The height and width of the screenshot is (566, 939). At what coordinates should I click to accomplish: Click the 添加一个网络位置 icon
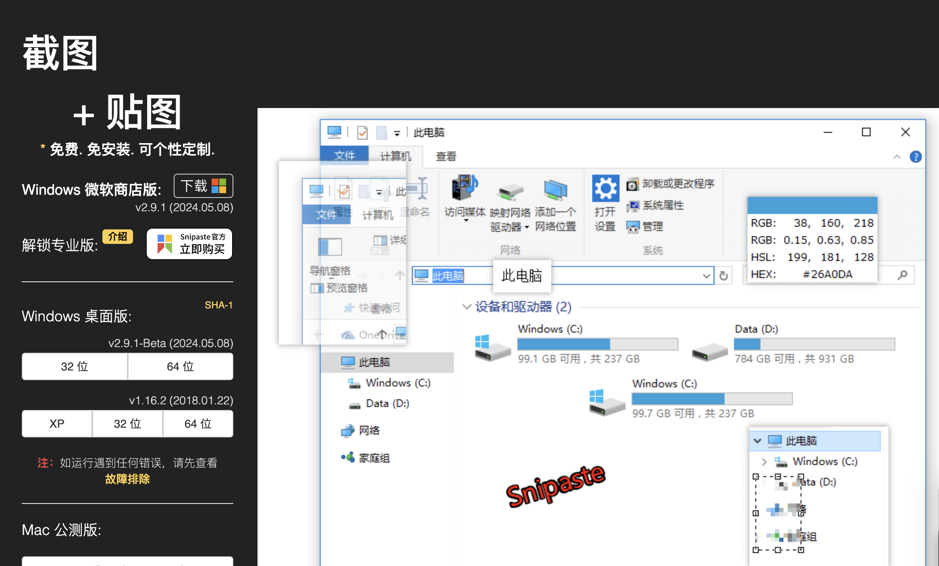pyautogui.click(x=555, y=190)
